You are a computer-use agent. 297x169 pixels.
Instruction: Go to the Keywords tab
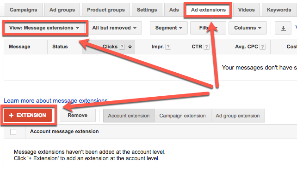[x=279, y=10]
